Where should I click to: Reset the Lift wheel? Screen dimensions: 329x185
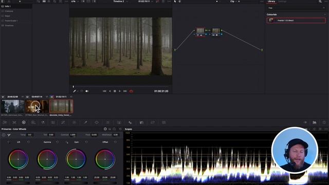tap(29, 142)
